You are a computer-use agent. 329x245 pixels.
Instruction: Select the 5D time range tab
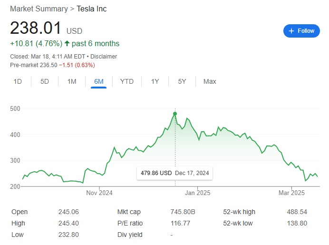(x=45, y=81)
